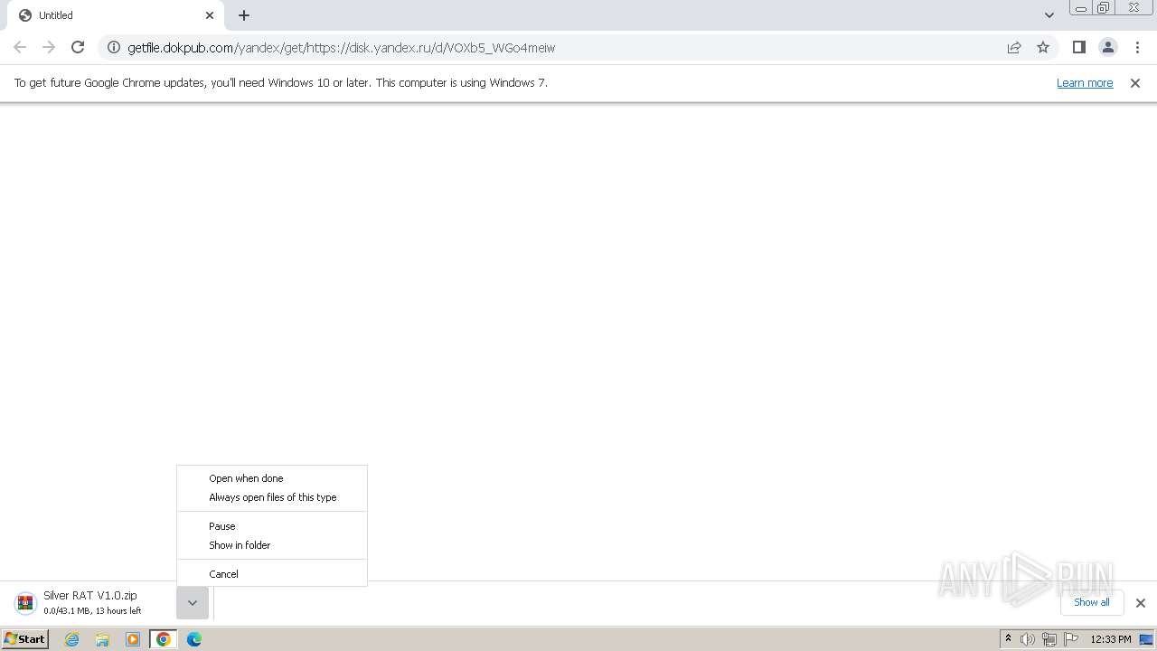Dismiss the Windows 7 update notice

(x=1135, y=82)
